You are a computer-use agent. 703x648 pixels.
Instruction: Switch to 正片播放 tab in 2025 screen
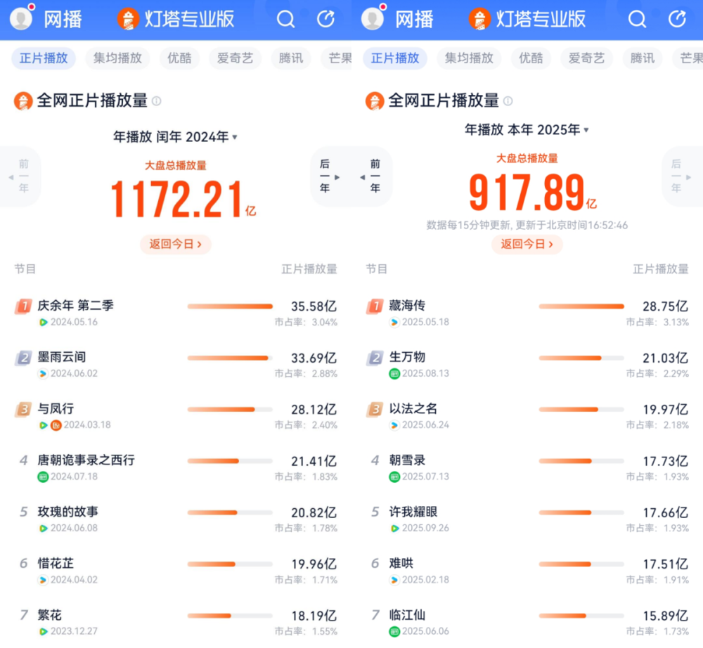[395, 58]
